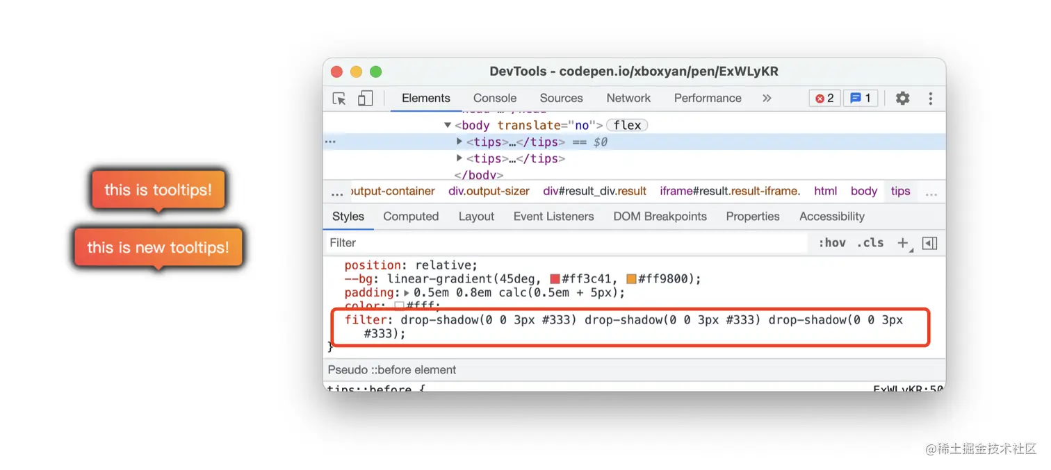Add new style rule with plus icon
Viewport: 1051px width, 470px height.
(x=903, y=243)
